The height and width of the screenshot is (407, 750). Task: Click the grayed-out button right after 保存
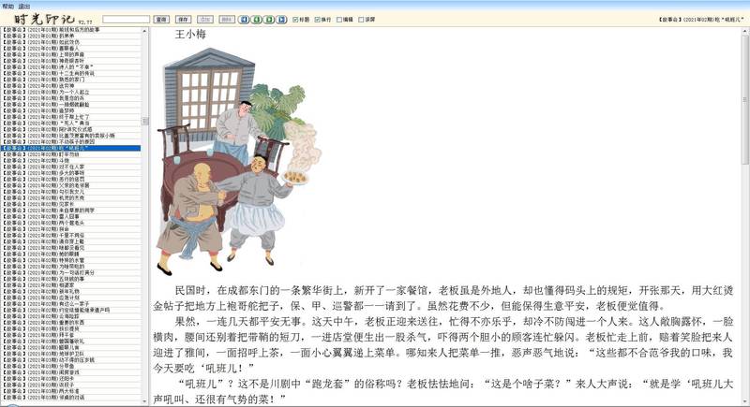205,20
